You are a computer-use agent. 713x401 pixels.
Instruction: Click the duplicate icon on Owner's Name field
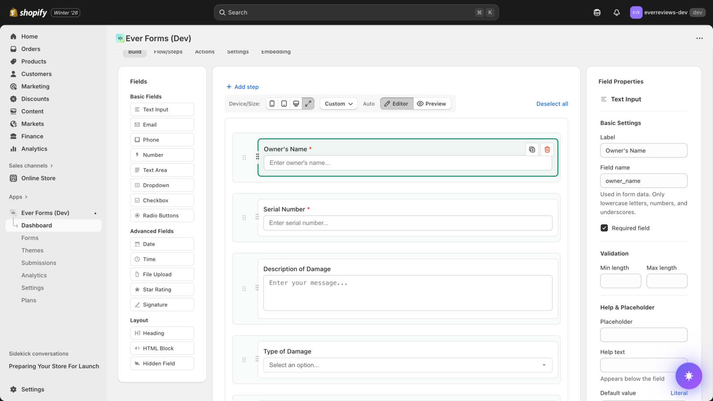(532, 150)
